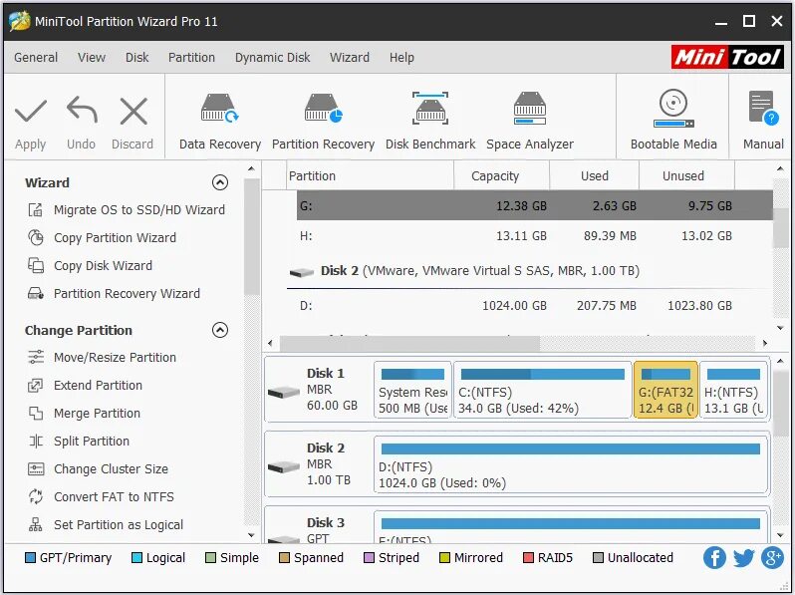
Task: Collapse the Wizard section
Action: [219, 182]
